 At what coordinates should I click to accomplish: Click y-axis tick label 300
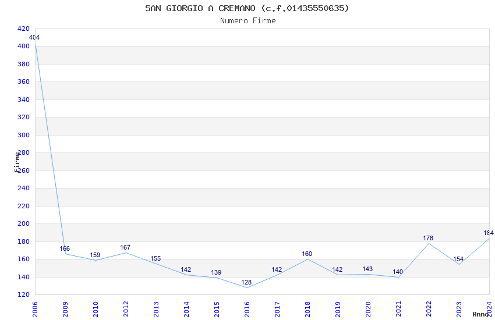click(23, 135)
